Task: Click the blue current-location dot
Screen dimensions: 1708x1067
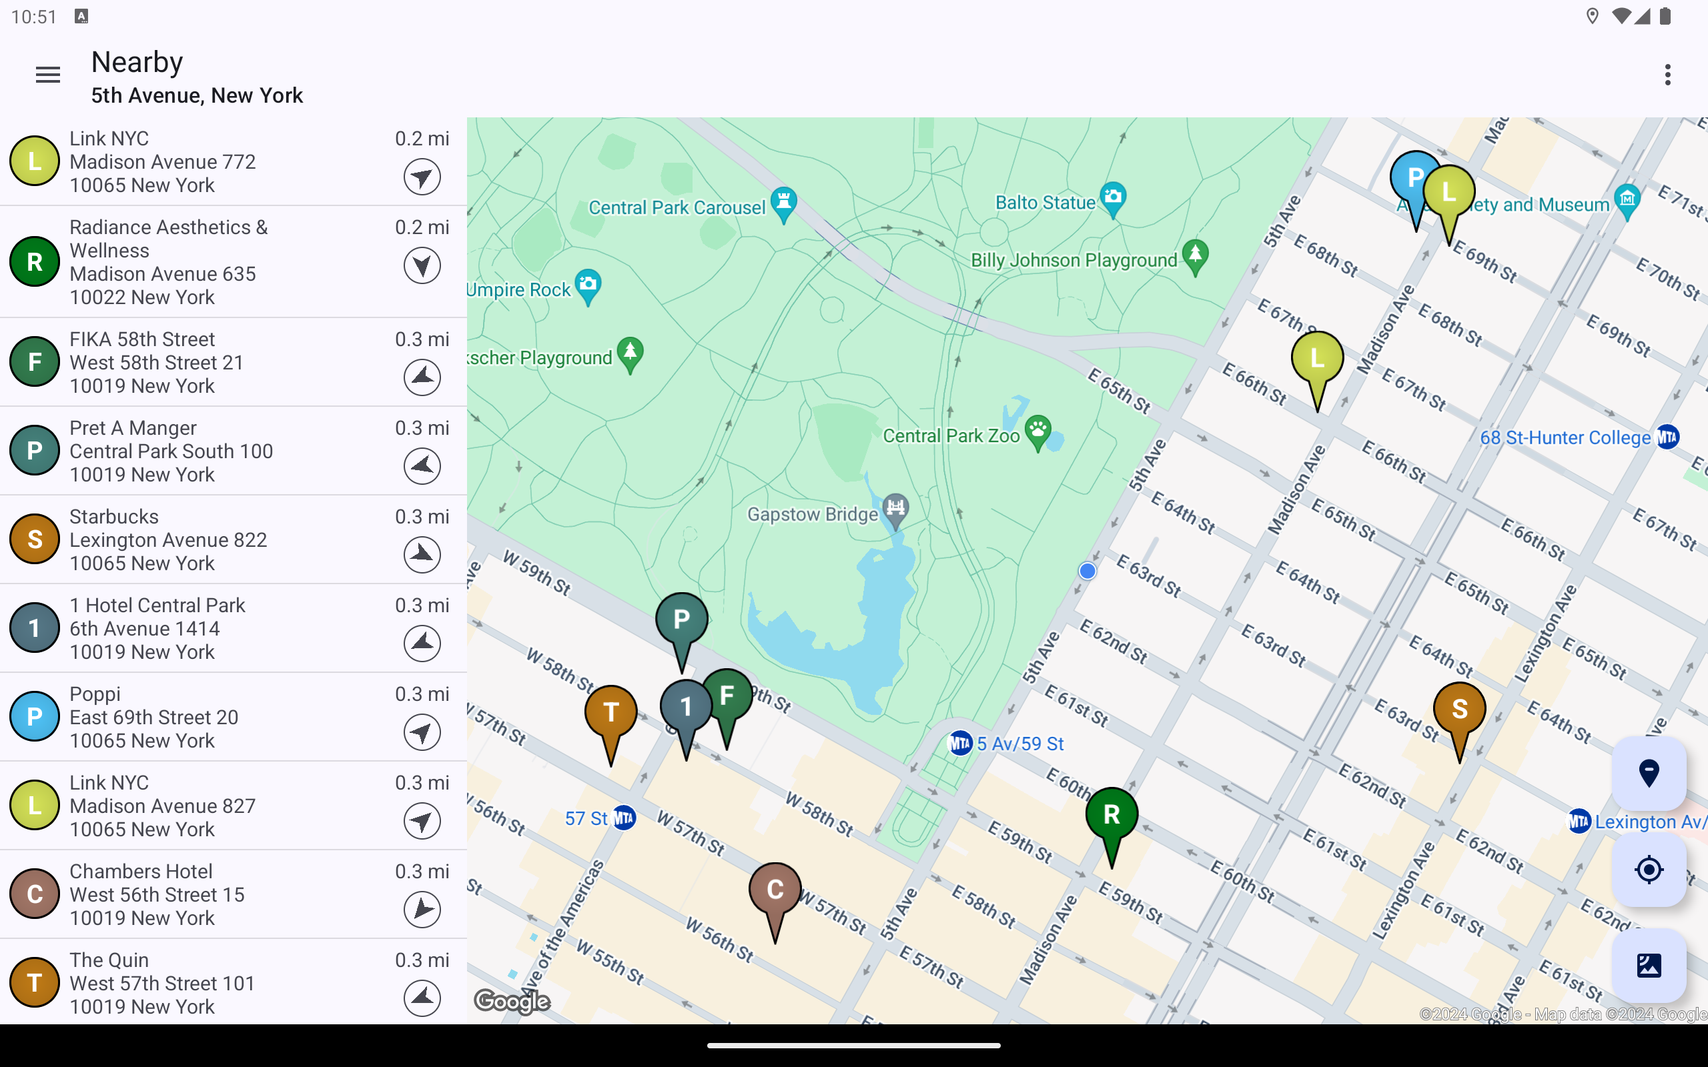Action: click(x=1088, y=571)
